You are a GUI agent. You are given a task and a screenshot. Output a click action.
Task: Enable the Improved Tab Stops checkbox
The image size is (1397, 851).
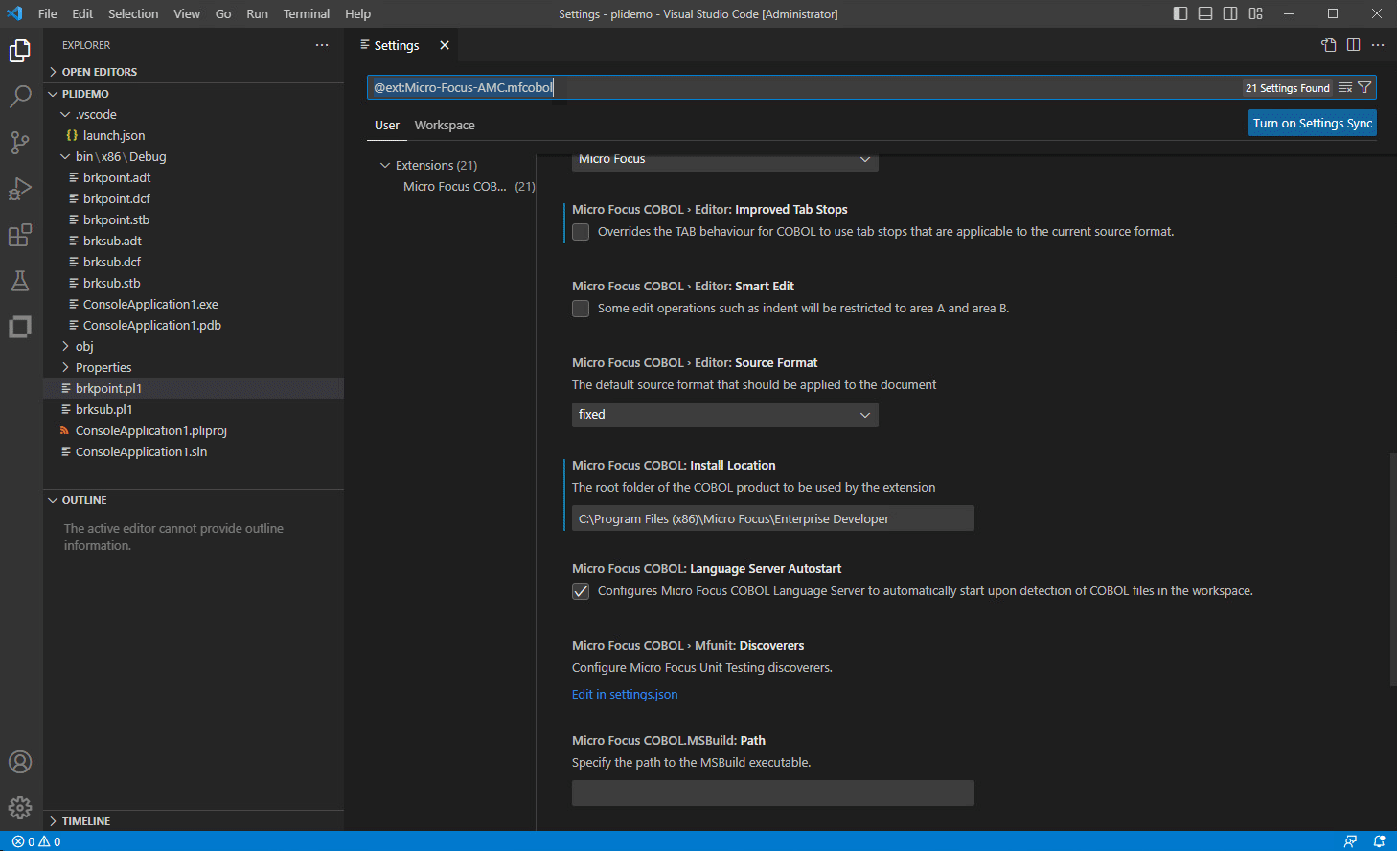tap(580, 231)
